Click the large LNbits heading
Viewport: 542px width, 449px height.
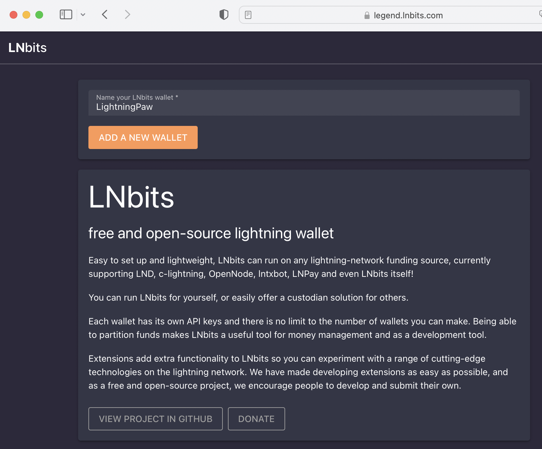[x=131, y=197]
